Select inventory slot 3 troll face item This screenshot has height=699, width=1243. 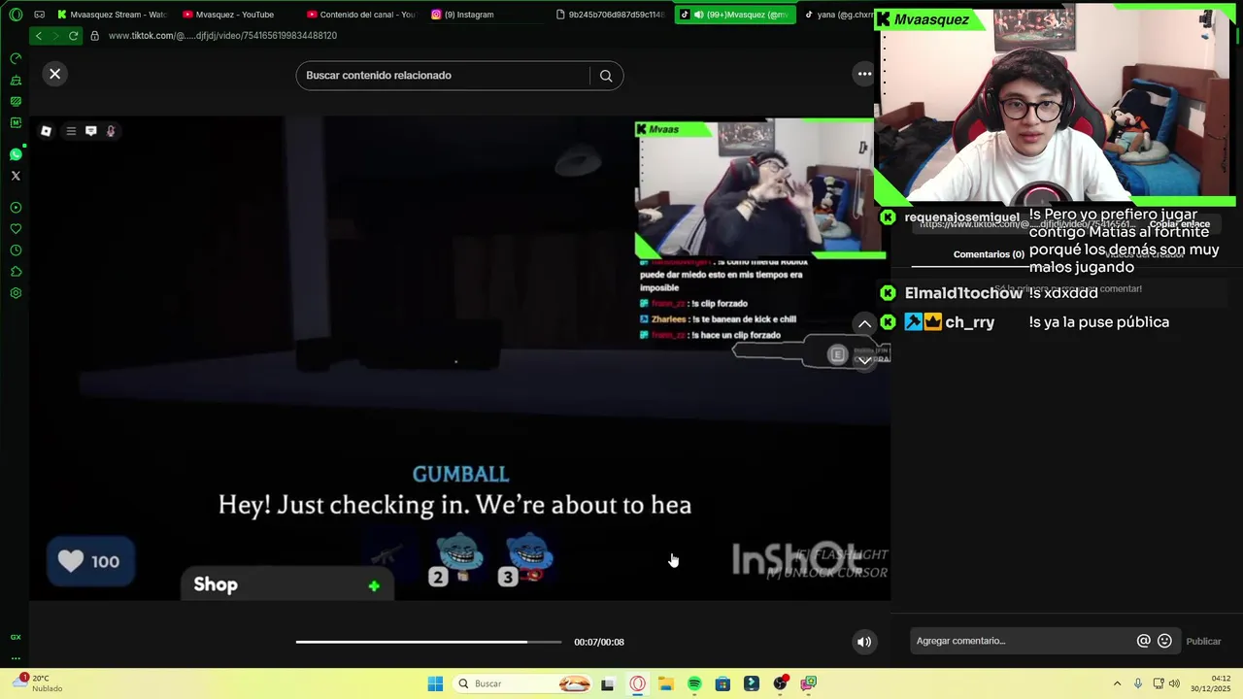(x=527, y=558)
